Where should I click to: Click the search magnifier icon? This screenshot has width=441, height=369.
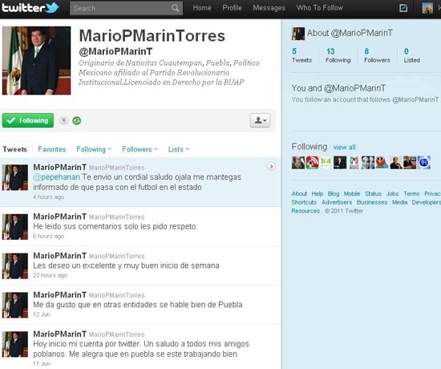coord(175,8)
